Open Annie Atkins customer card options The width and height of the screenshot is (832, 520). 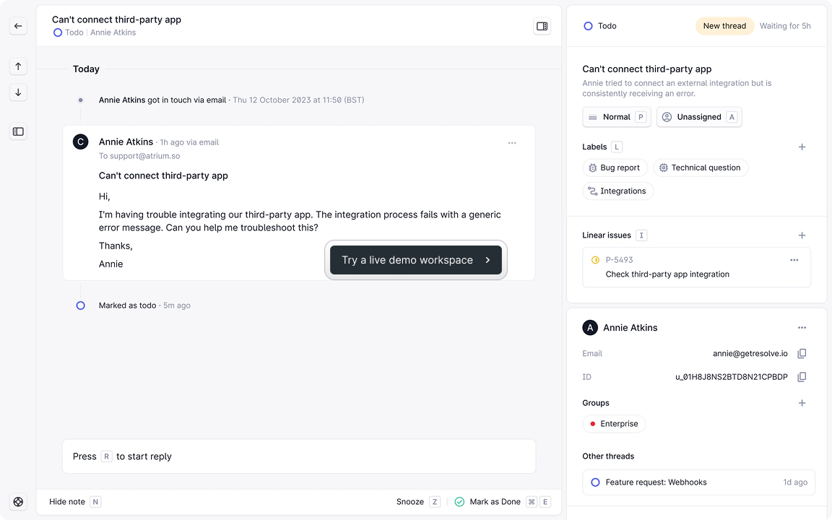[802, 328]
